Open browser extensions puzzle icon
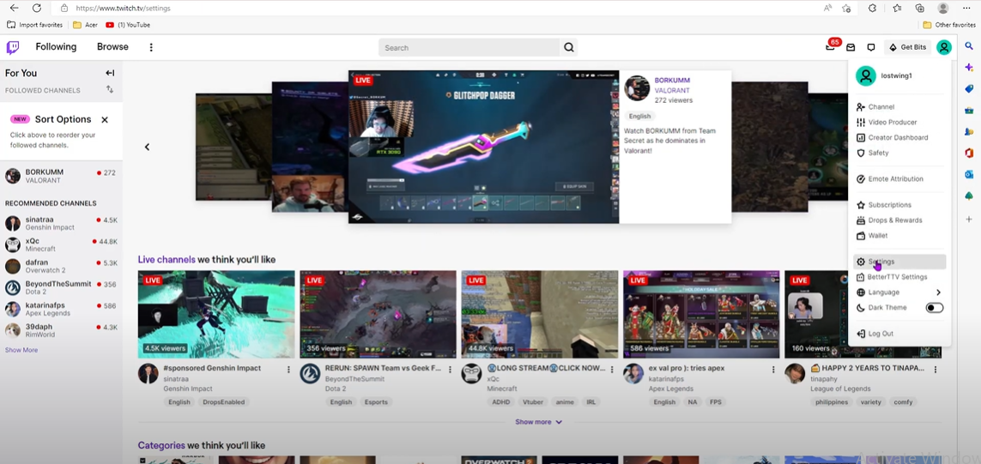 (873, 8)
